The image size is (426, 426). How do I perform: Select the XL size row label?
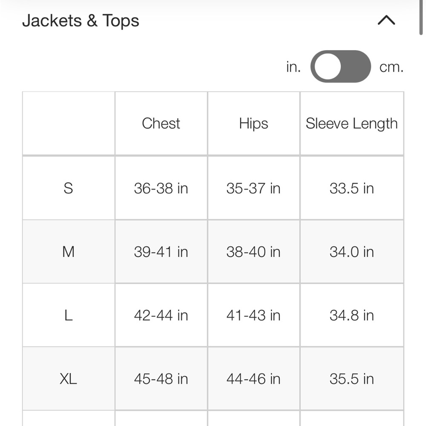coord(69,379)
